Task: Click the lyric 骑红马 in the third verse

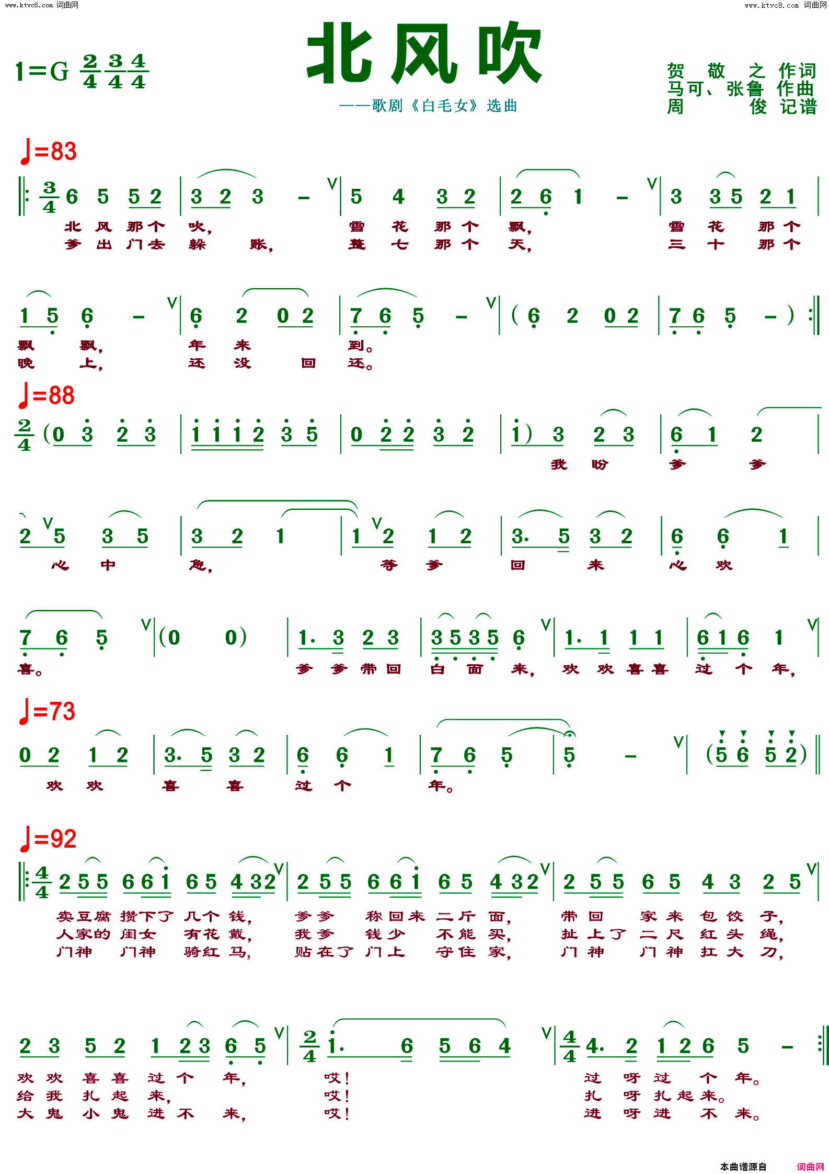Action: pos(214,952)
